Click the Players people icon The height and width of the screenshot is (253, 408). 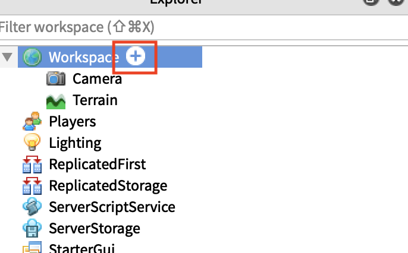32,121
